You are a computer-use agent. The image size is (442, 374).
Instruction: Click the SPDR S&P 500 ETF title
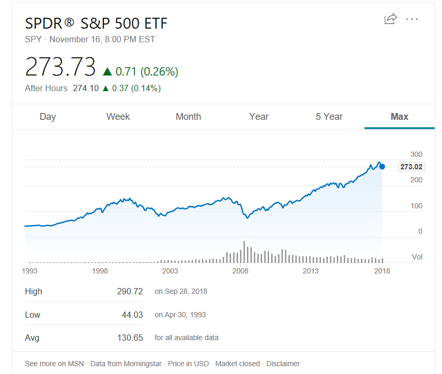click(96, 23)
